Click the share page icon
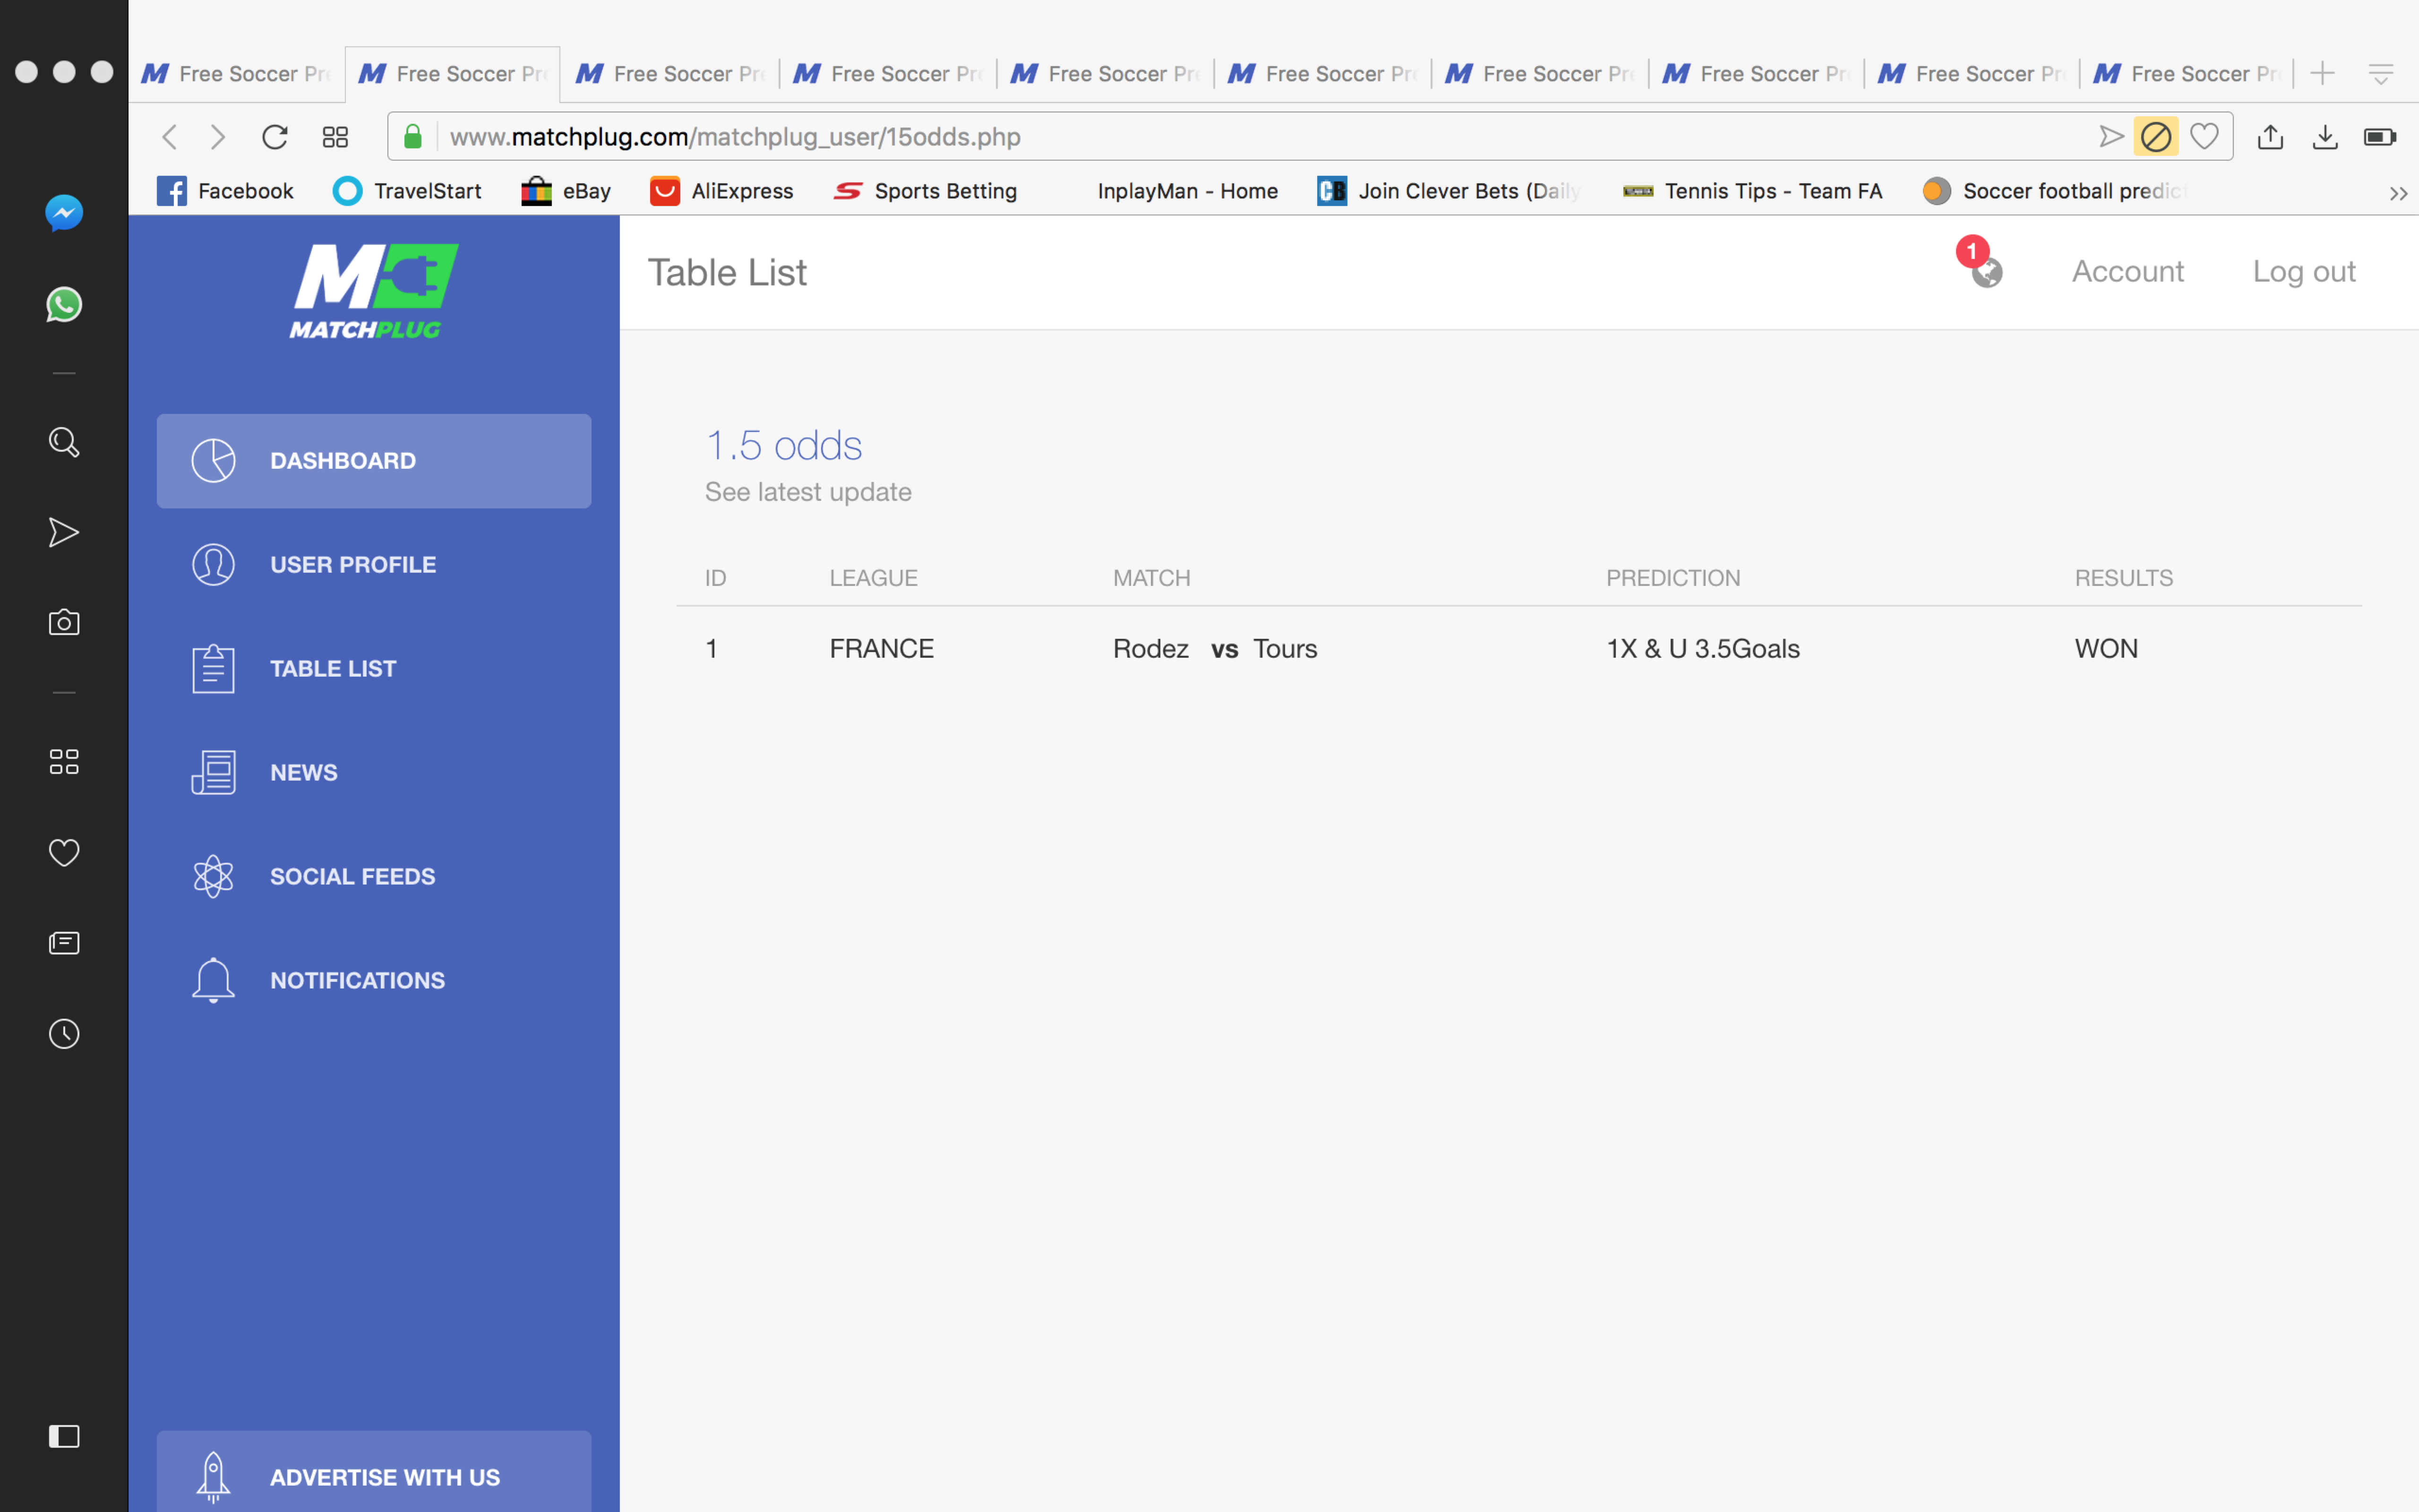This screenshot has width=2419, height=1512. pyautogui.click(x=2270, y=137)
